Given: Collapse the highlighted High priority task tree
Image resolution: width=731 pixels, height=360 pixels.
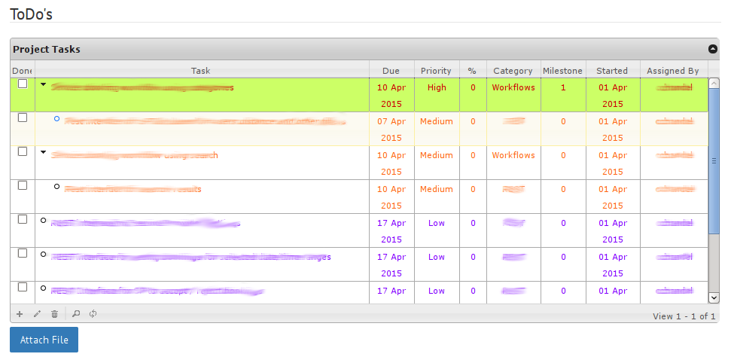Looking at the screenshot, I should coord(43,84).
